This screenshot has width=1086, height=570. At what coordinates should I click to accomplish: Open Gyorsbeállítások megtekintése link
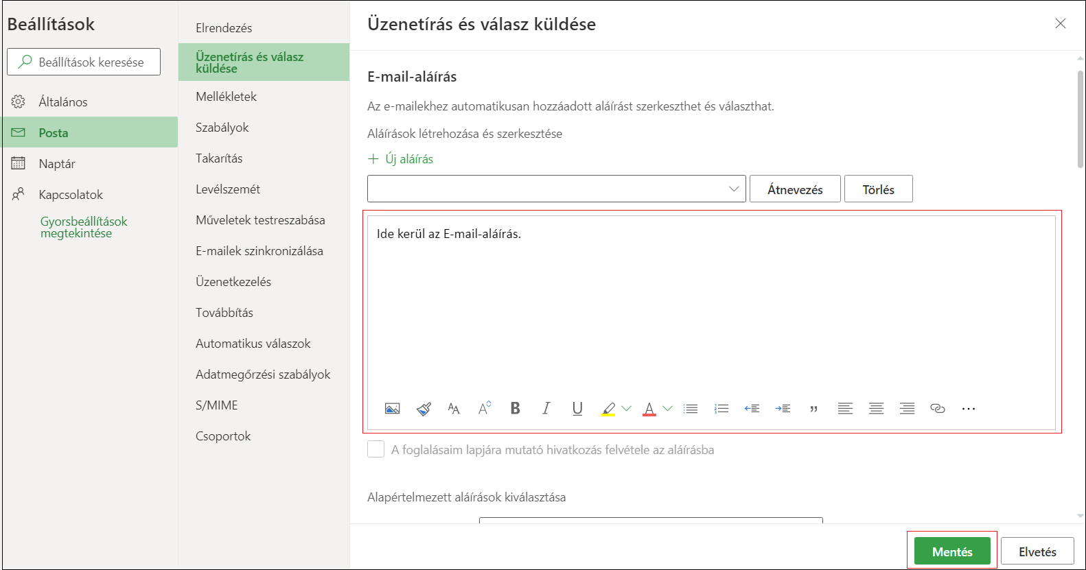click(84, 227)
